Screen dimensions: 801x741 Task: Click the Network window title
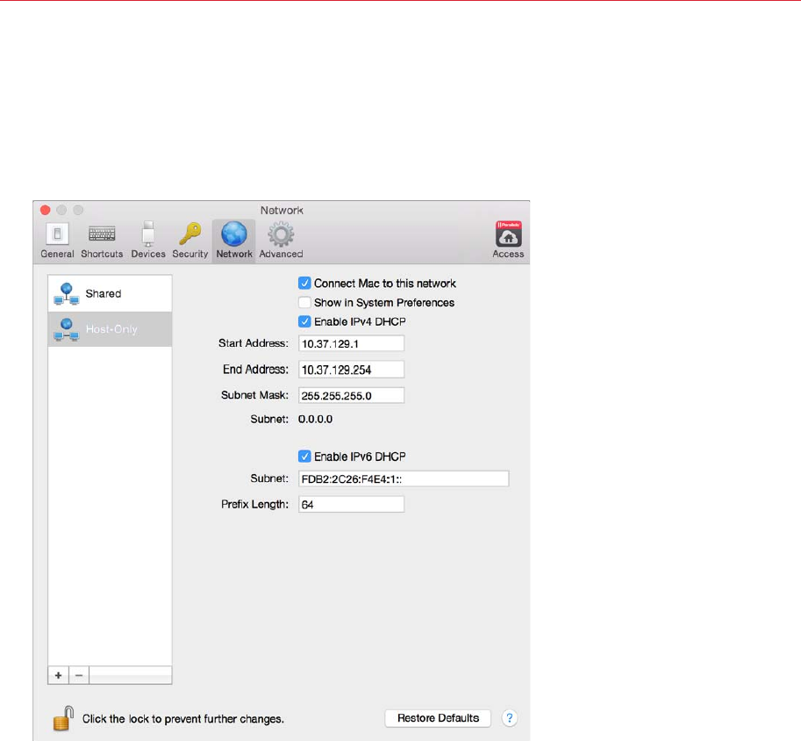pyautogui.click(x=282, y=210)
